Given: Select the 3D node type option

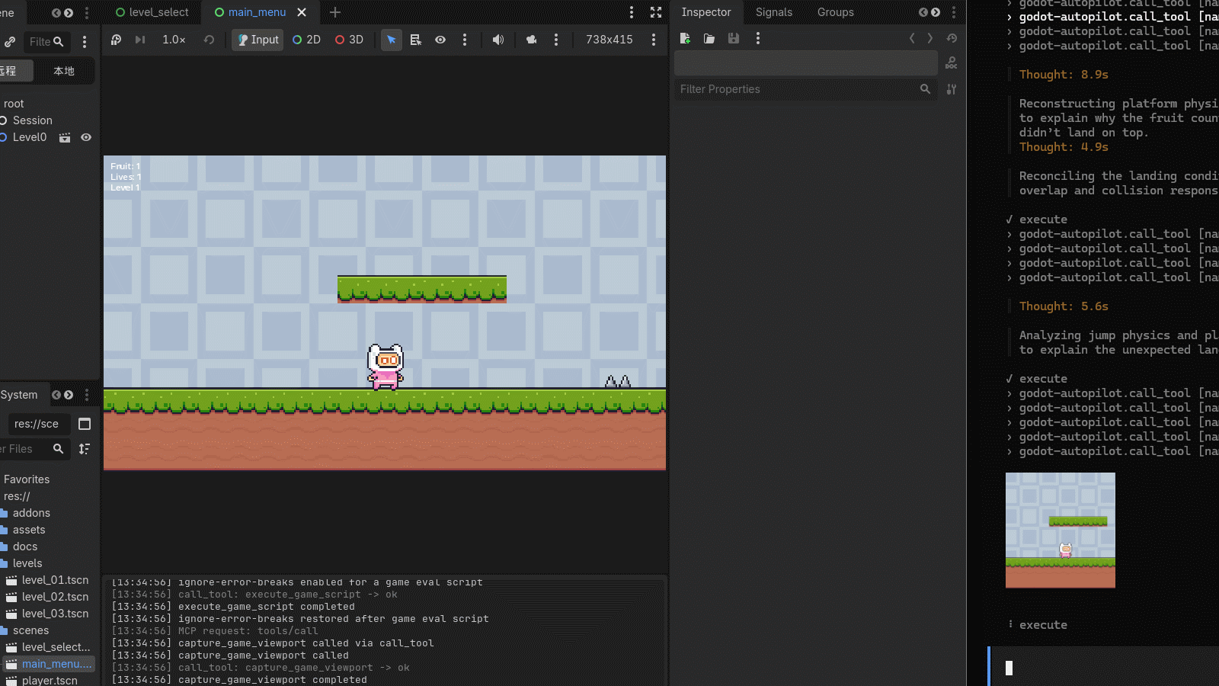Looking at the screenshot, I should [x=349, y=40].
